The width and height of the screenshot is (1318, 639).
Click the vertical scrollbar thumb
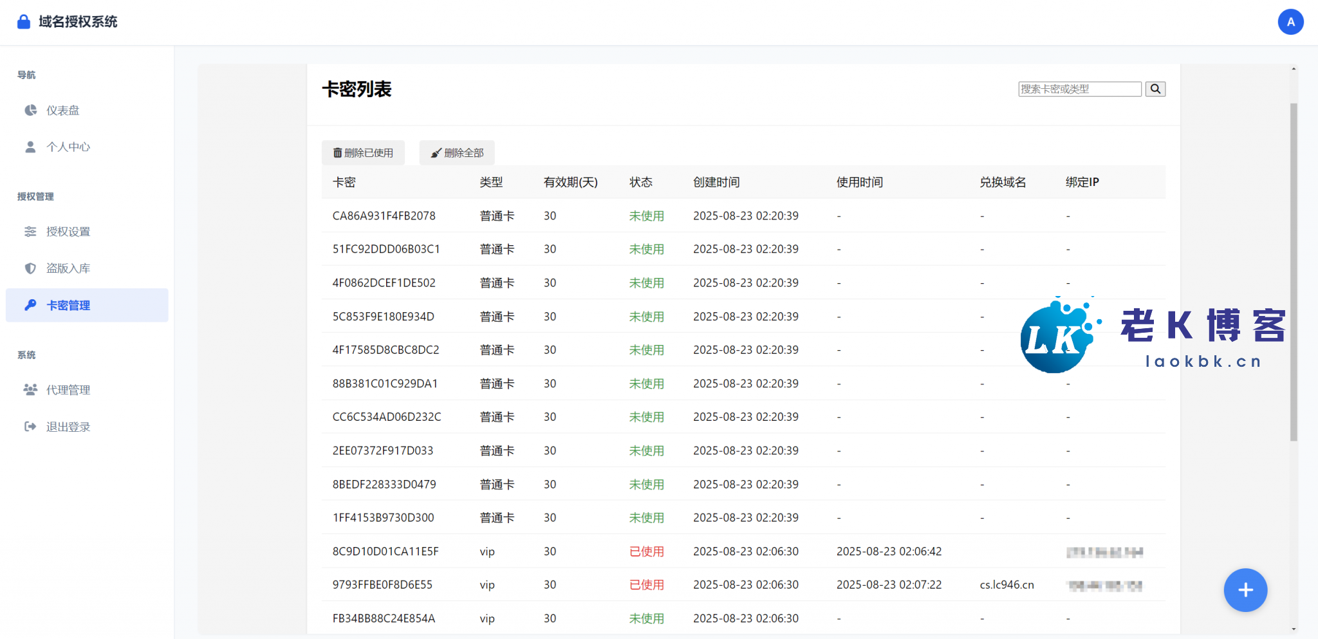coord(1294,270)
